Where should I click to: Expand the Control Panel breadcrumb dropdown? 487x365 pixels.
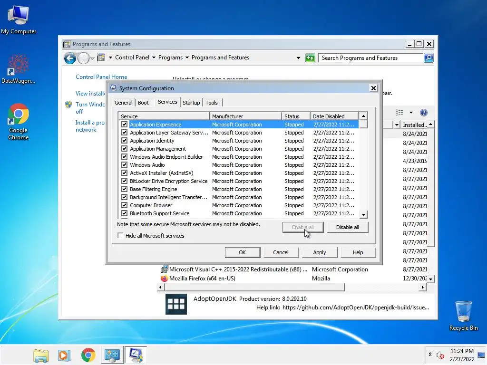[154, 58]
